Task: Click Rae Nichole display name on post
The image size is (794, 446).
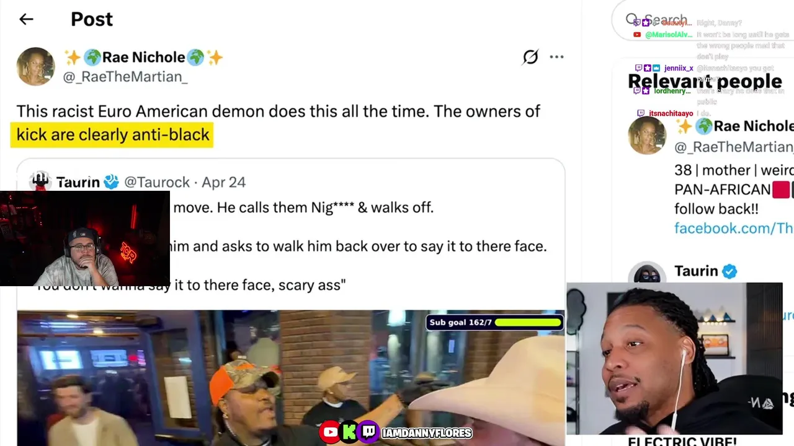Action: pyautogui.click(x=143, y=58)
